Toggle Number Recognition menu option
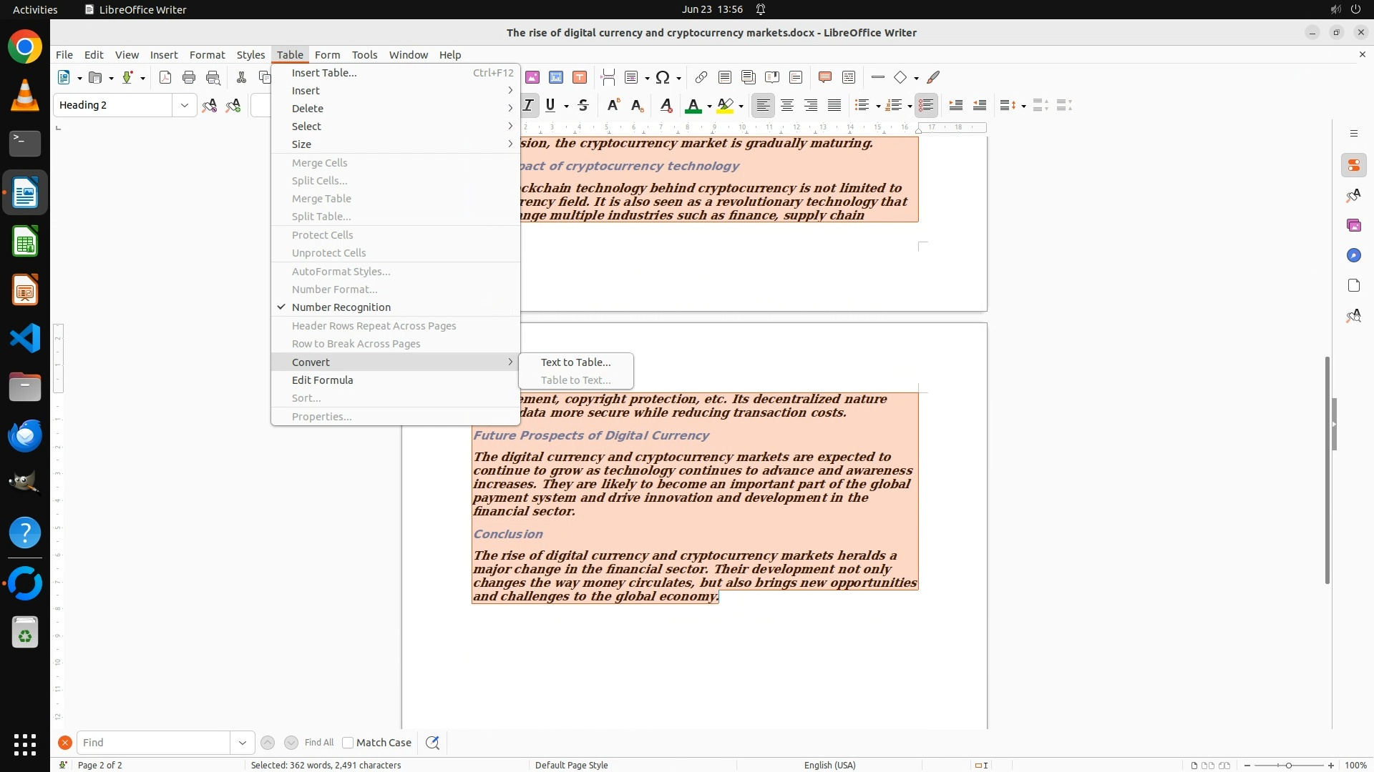This screenshot has height=772, width=1374. (341, 307)
